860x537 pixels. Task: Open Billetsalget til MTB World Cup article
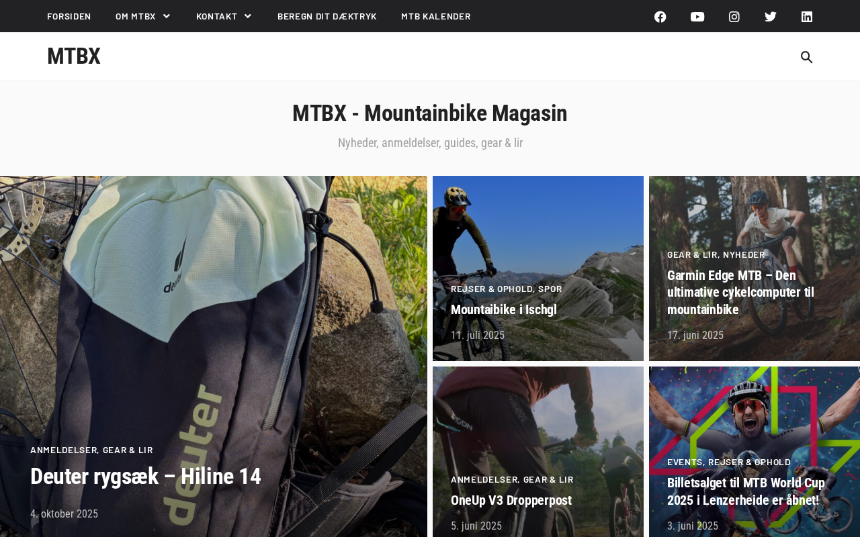(x=746, y=491)
